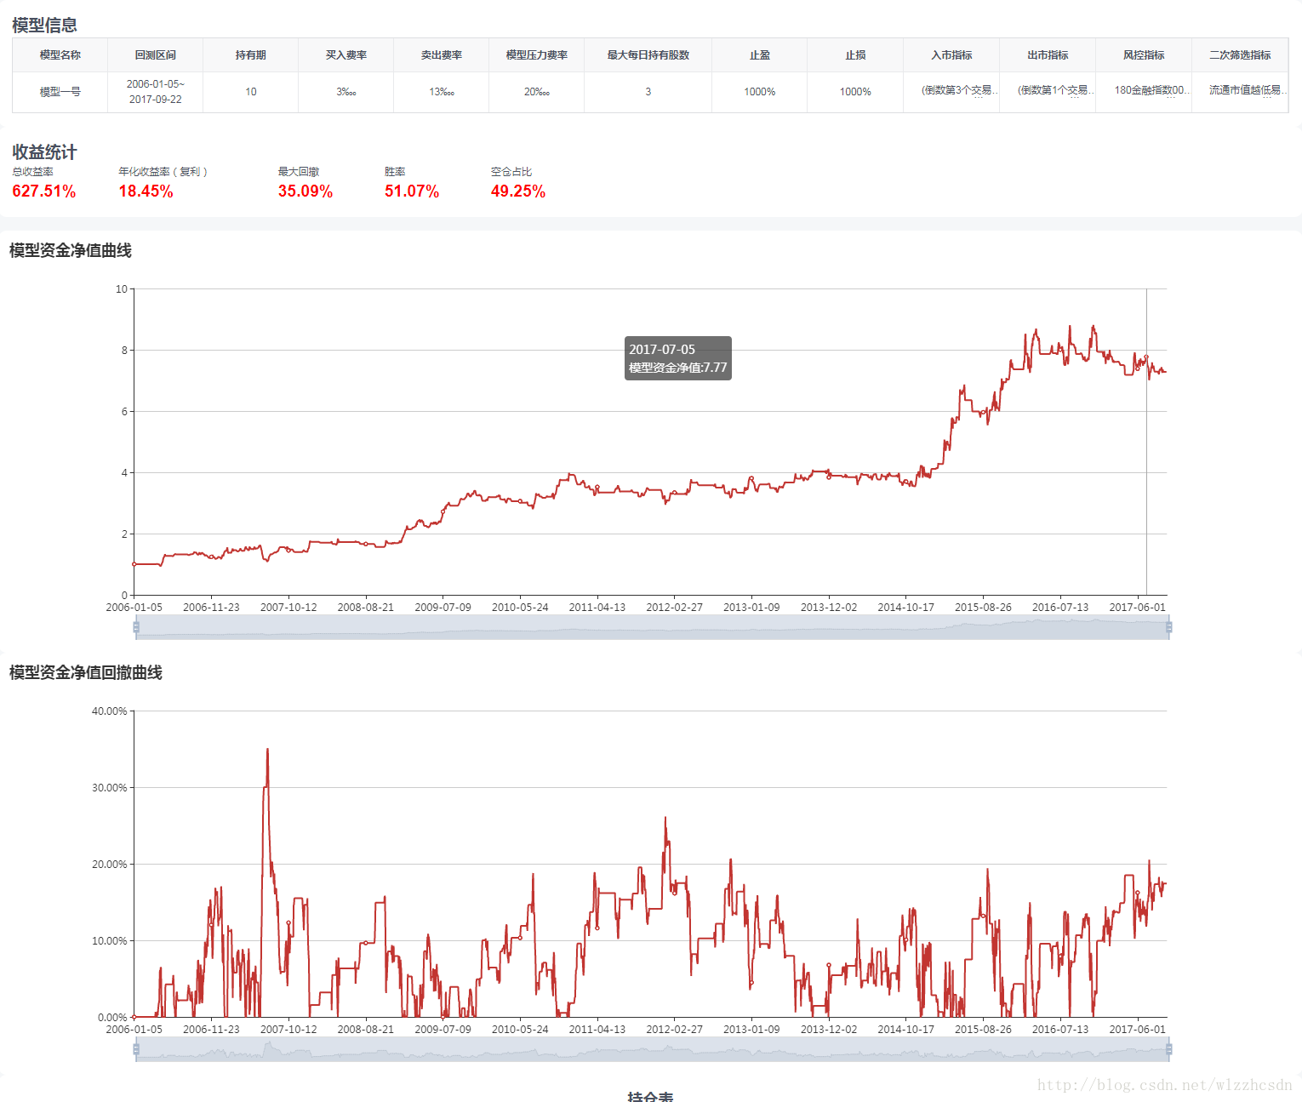Click the 30.00% label on drawdown y-axis
The width and height of the screenshot is (1302, 1102).
[110, 788]
